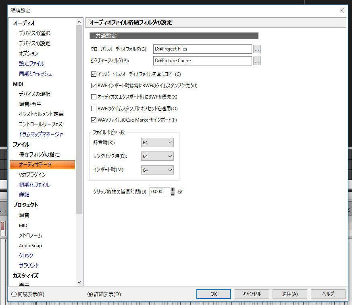Disable BWFインポート時は常にBWFのタイムスタンプに従う checkbox
The image size is (352, 305).
pyautogui.click(x=94, y=86)
